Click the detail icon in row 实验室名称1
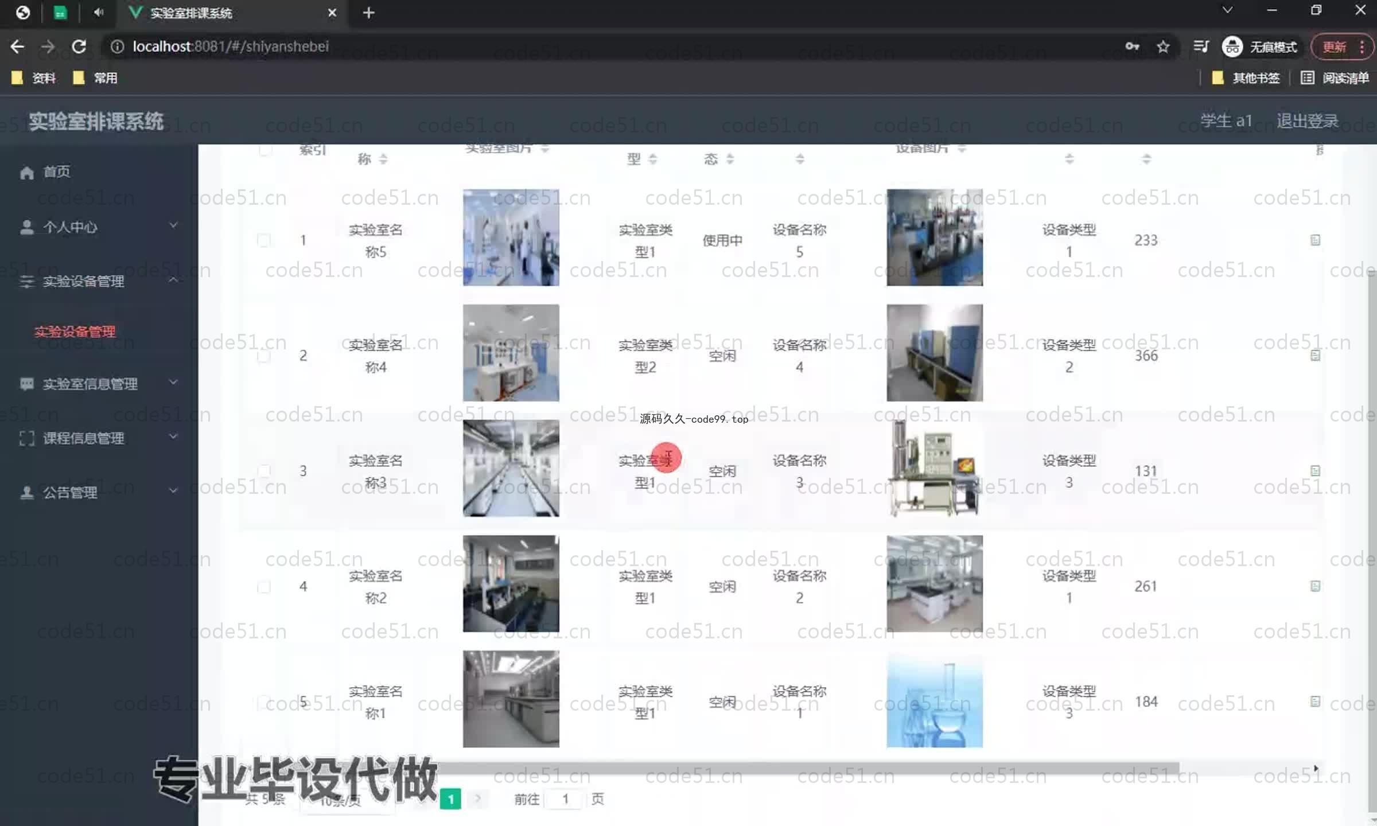 coord(1316,702)
